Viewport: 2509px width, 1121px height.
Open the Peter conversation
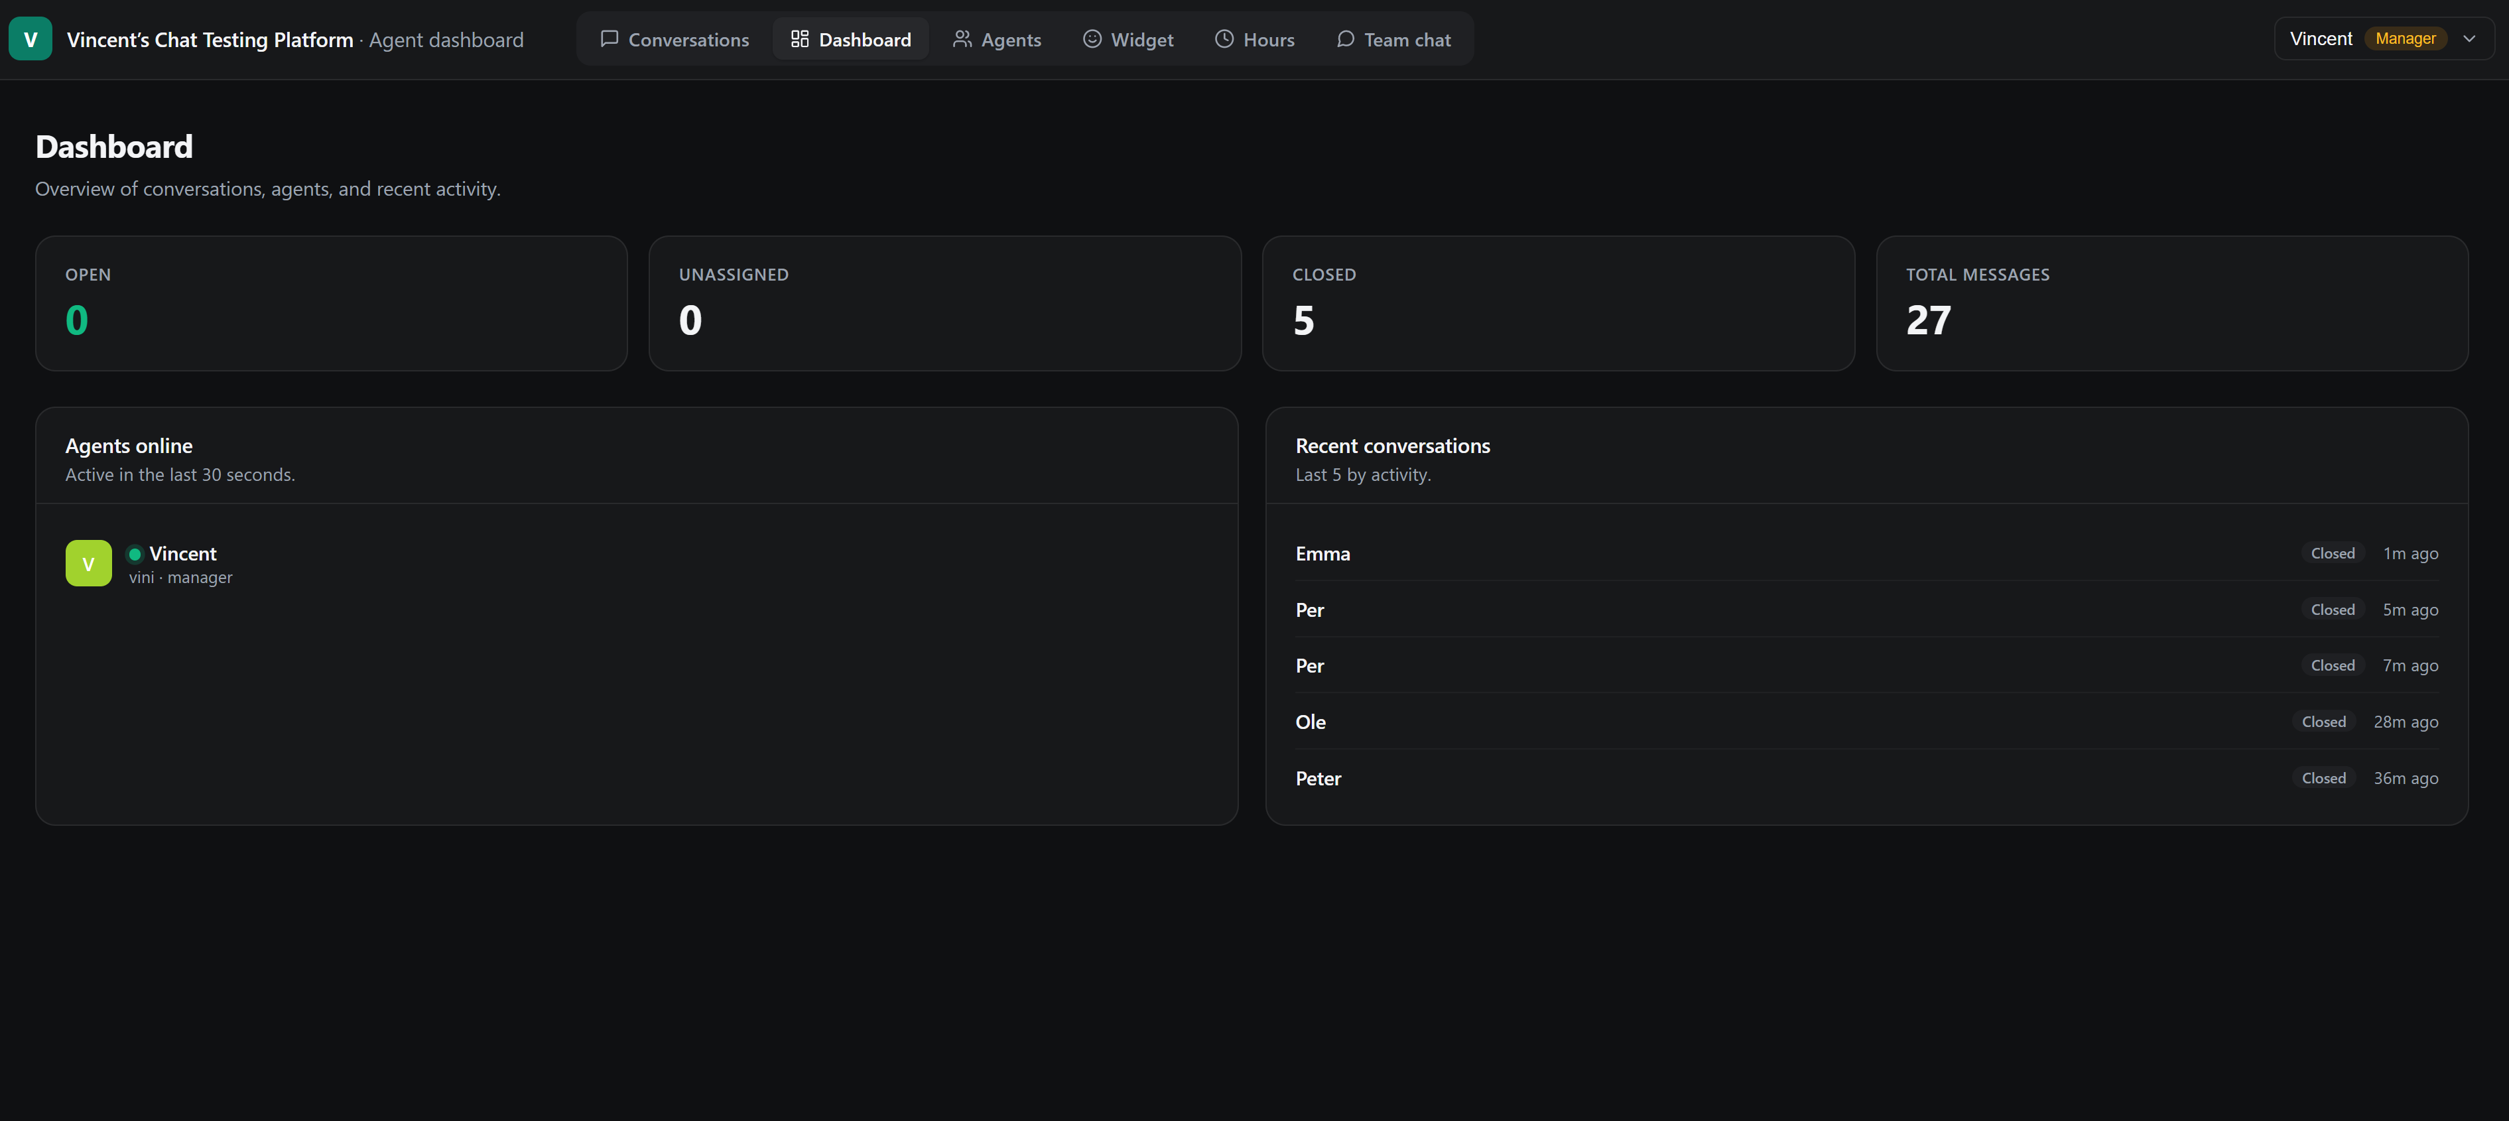click(1866, 778)
